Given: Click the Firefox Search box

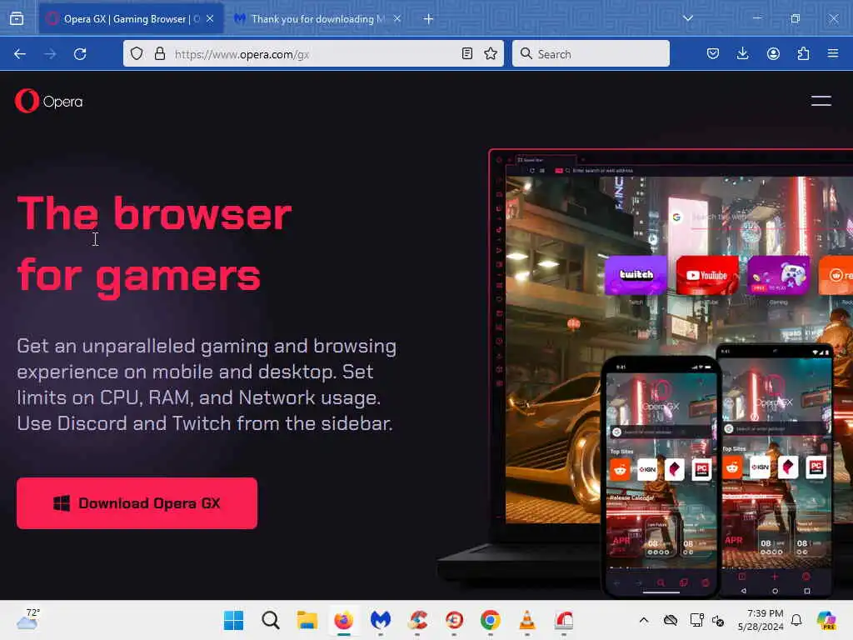Looking at the screenshot, I should point(591,54).
